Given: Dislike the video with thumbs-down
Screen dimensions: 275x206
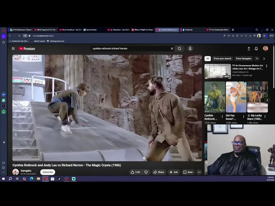Looking at the screenshot, I should (x=146, y=172).
